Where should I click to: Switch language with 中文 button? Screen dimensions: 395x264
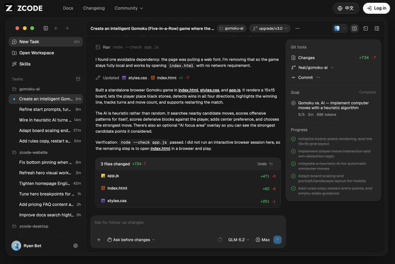click(346, 8)
